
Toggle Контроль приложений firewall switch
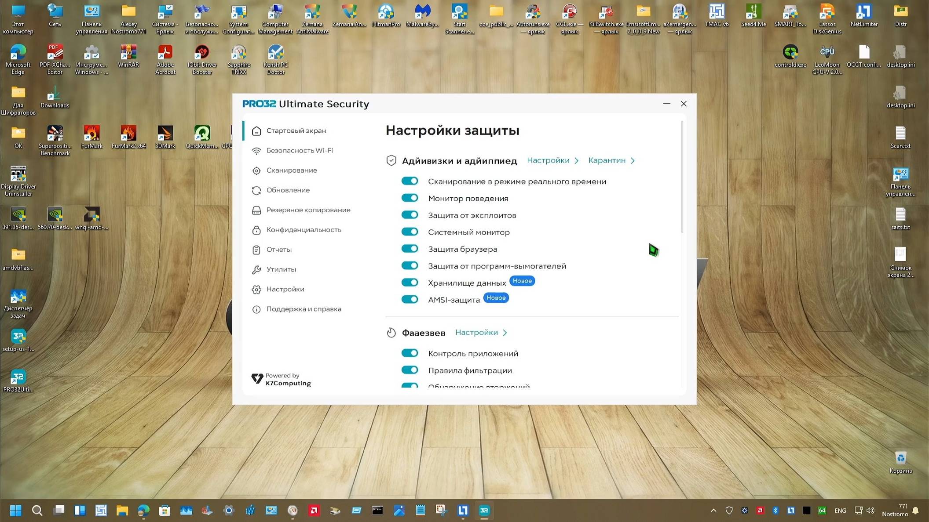point(410,353)
